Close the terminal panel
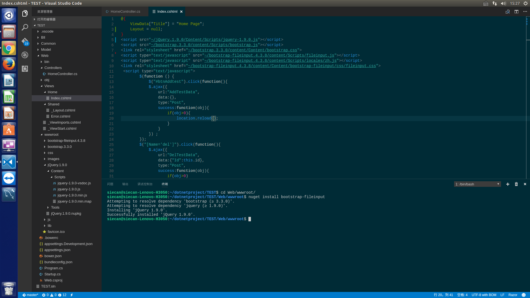The width and height of the screenshot is (530, 298). [525, 184]
